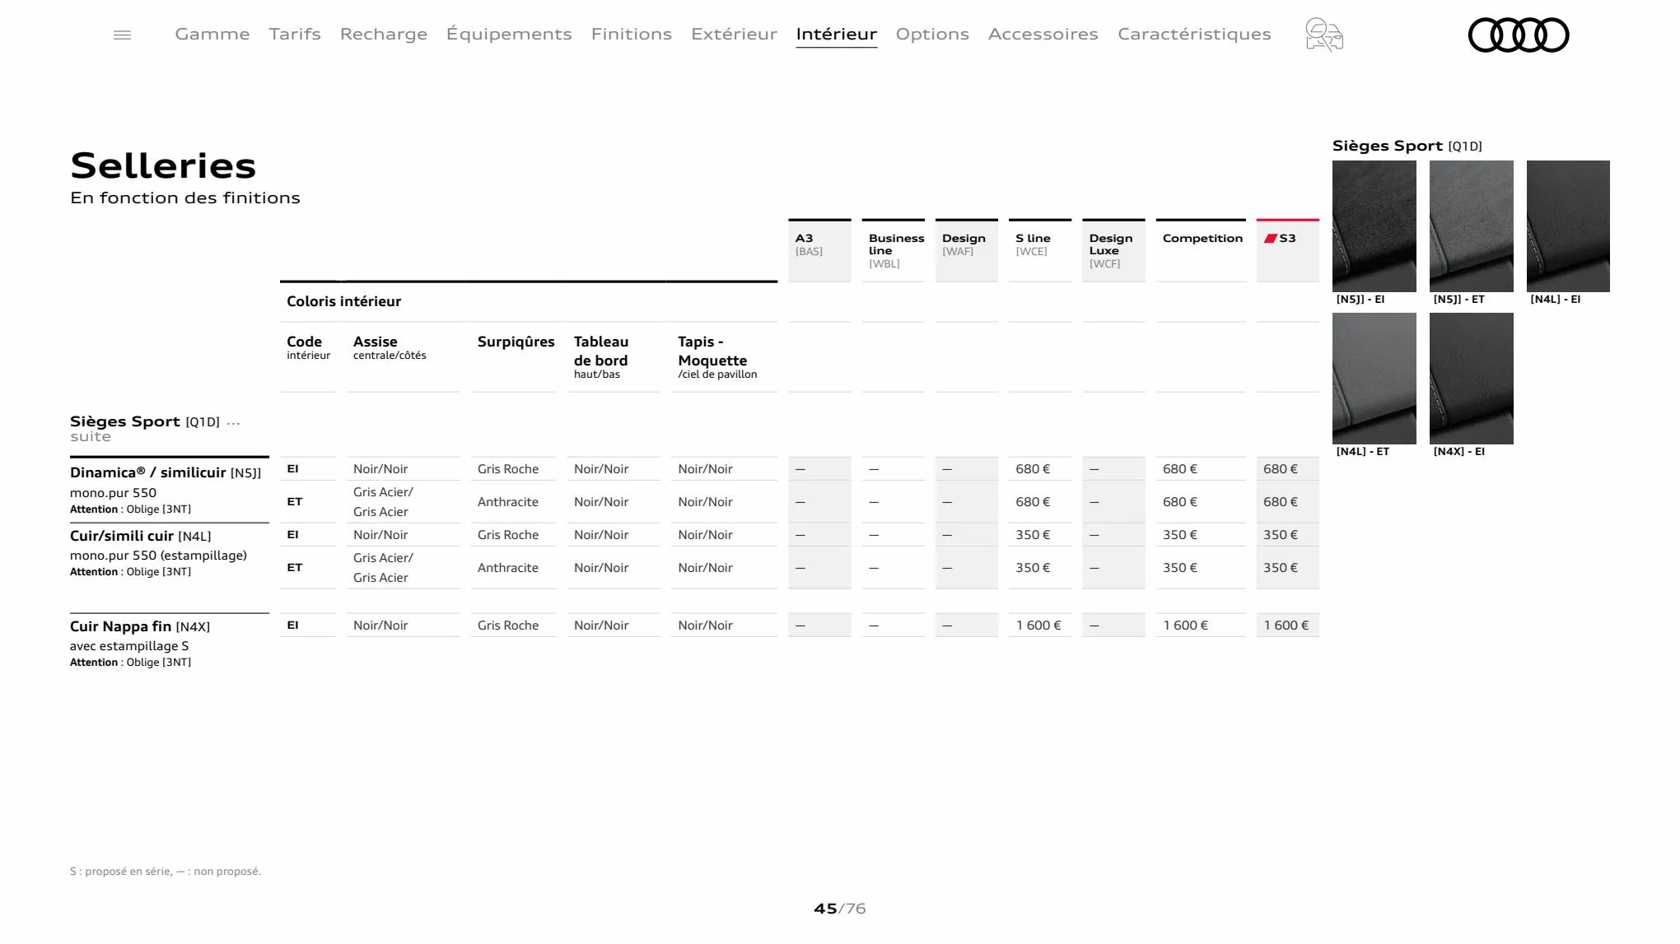Click the Competition column header
Screen dimensions: 1680x944
click(x=1201, y=250)
